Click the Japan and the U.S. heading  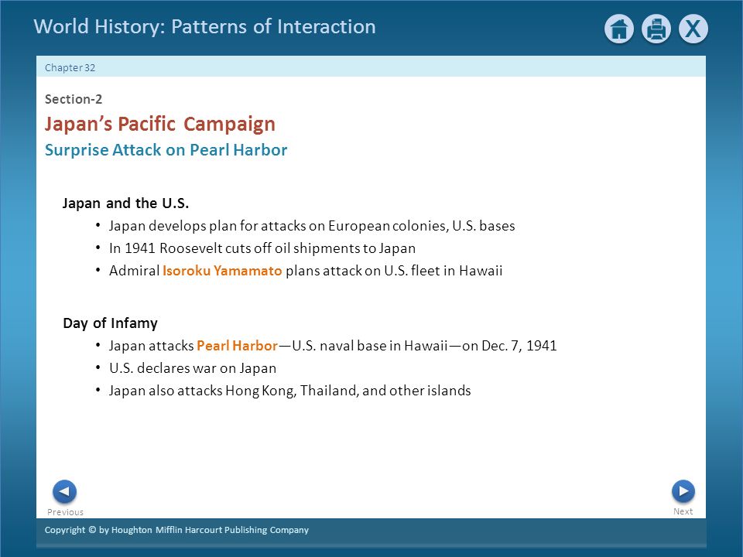(x=125, y=203)
